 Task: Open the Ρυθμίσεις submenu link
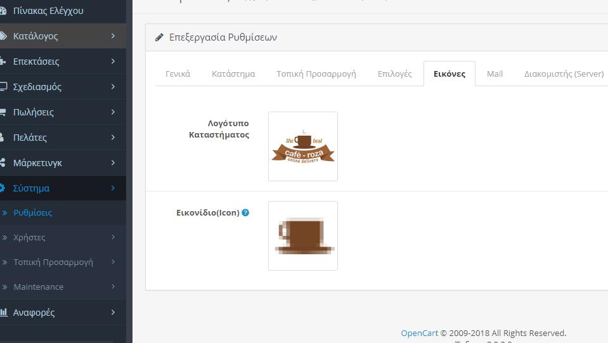click(x=32, y=213)
